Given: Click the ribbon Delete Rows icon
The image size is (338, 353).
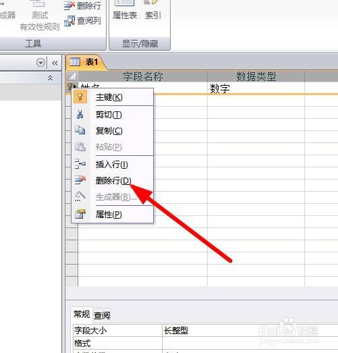Looking at the screenshot, I should click(x=69, y=5).
